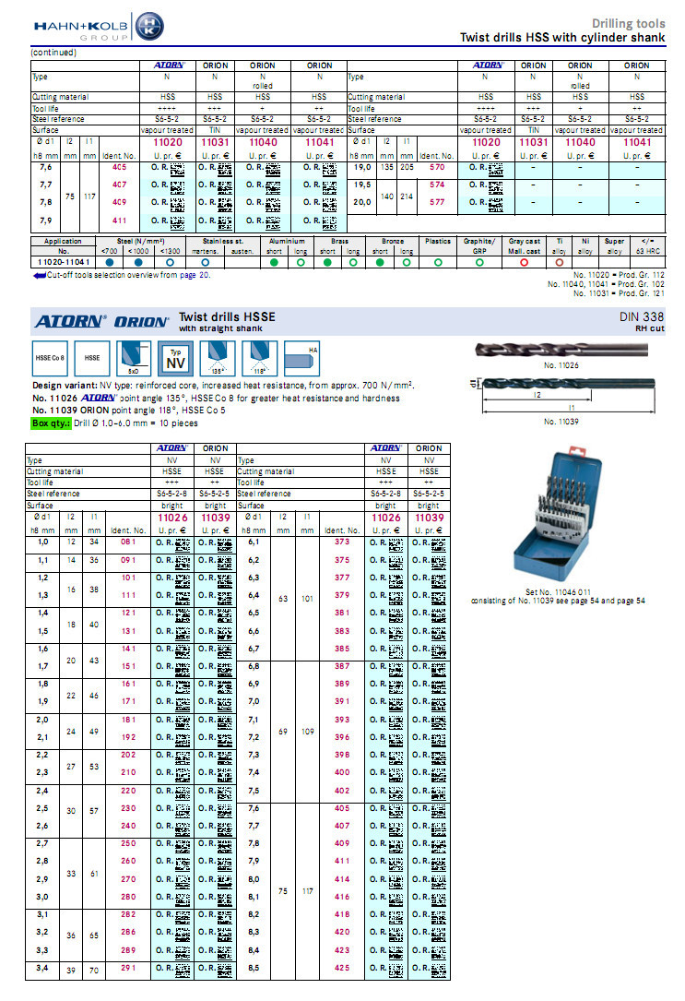Click the 5xD drilling depth icon
The width and height of the screenshot is (685, 1001).
click(134, 358)
